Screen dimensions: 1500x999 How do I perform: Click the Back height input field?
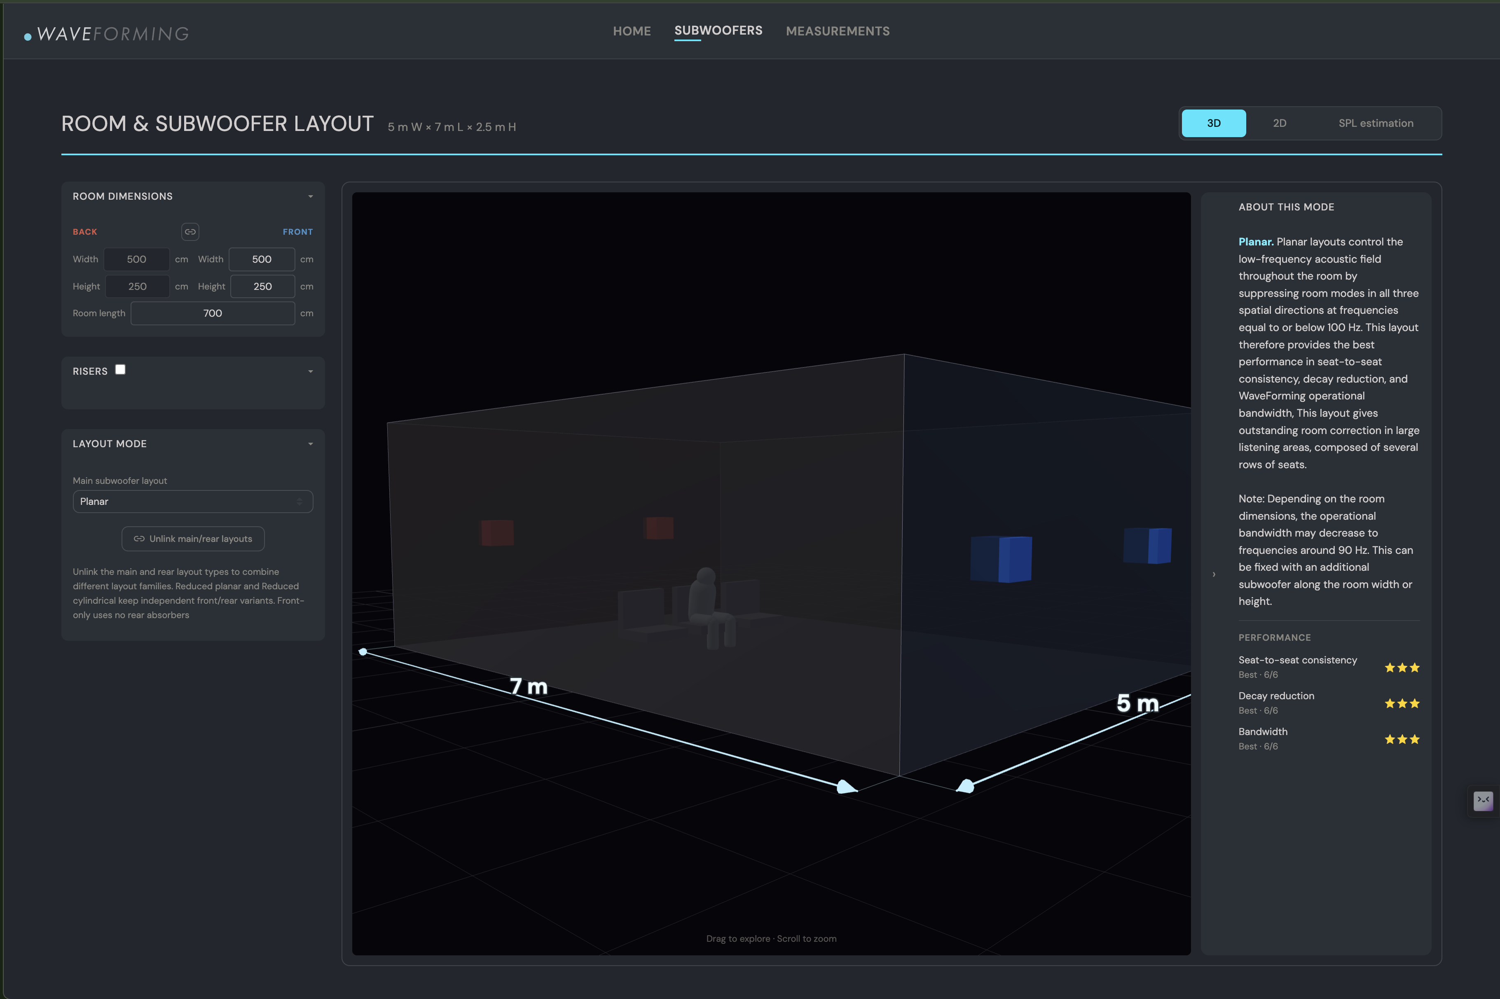[x=138, y=286]
